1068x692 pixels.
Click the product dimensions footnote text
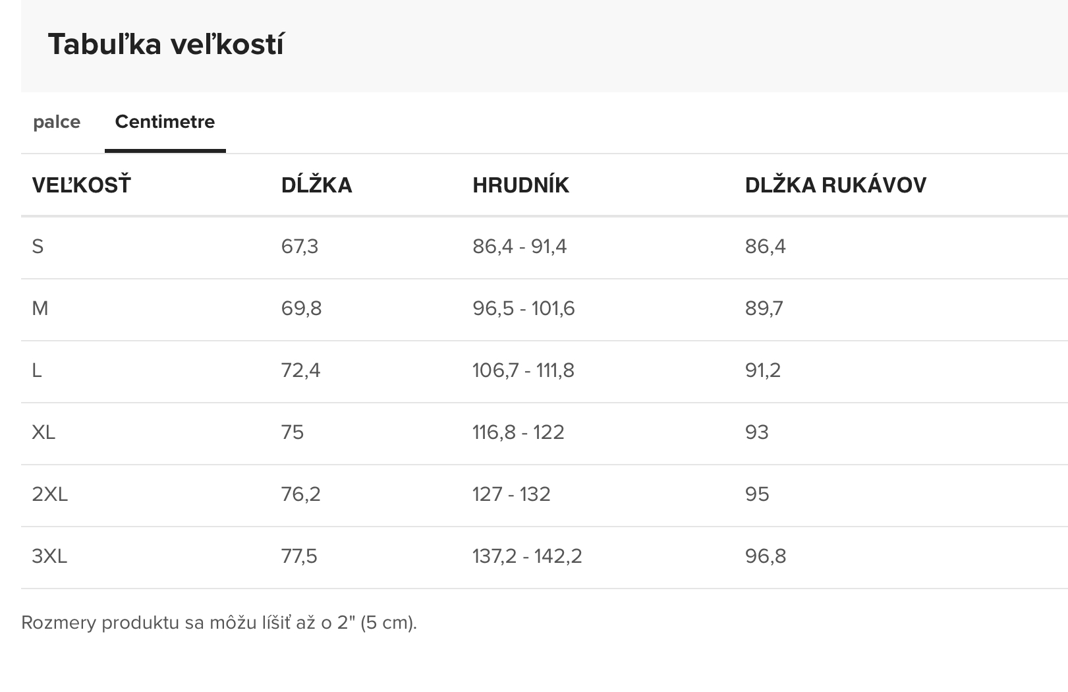tap(219, 623)
